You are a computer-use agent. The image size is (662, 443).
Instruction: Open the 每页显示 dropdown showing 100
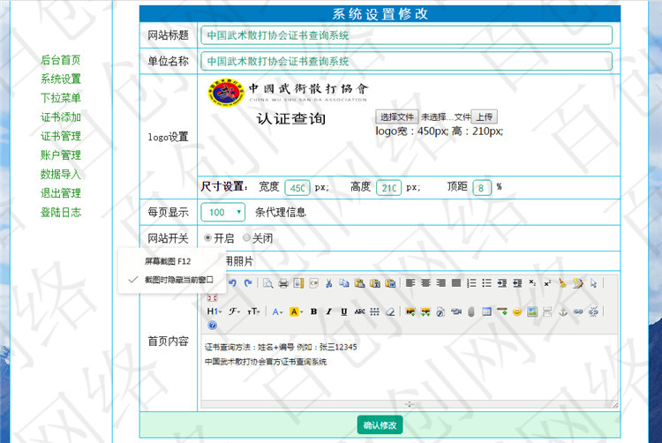pos(223,212)
